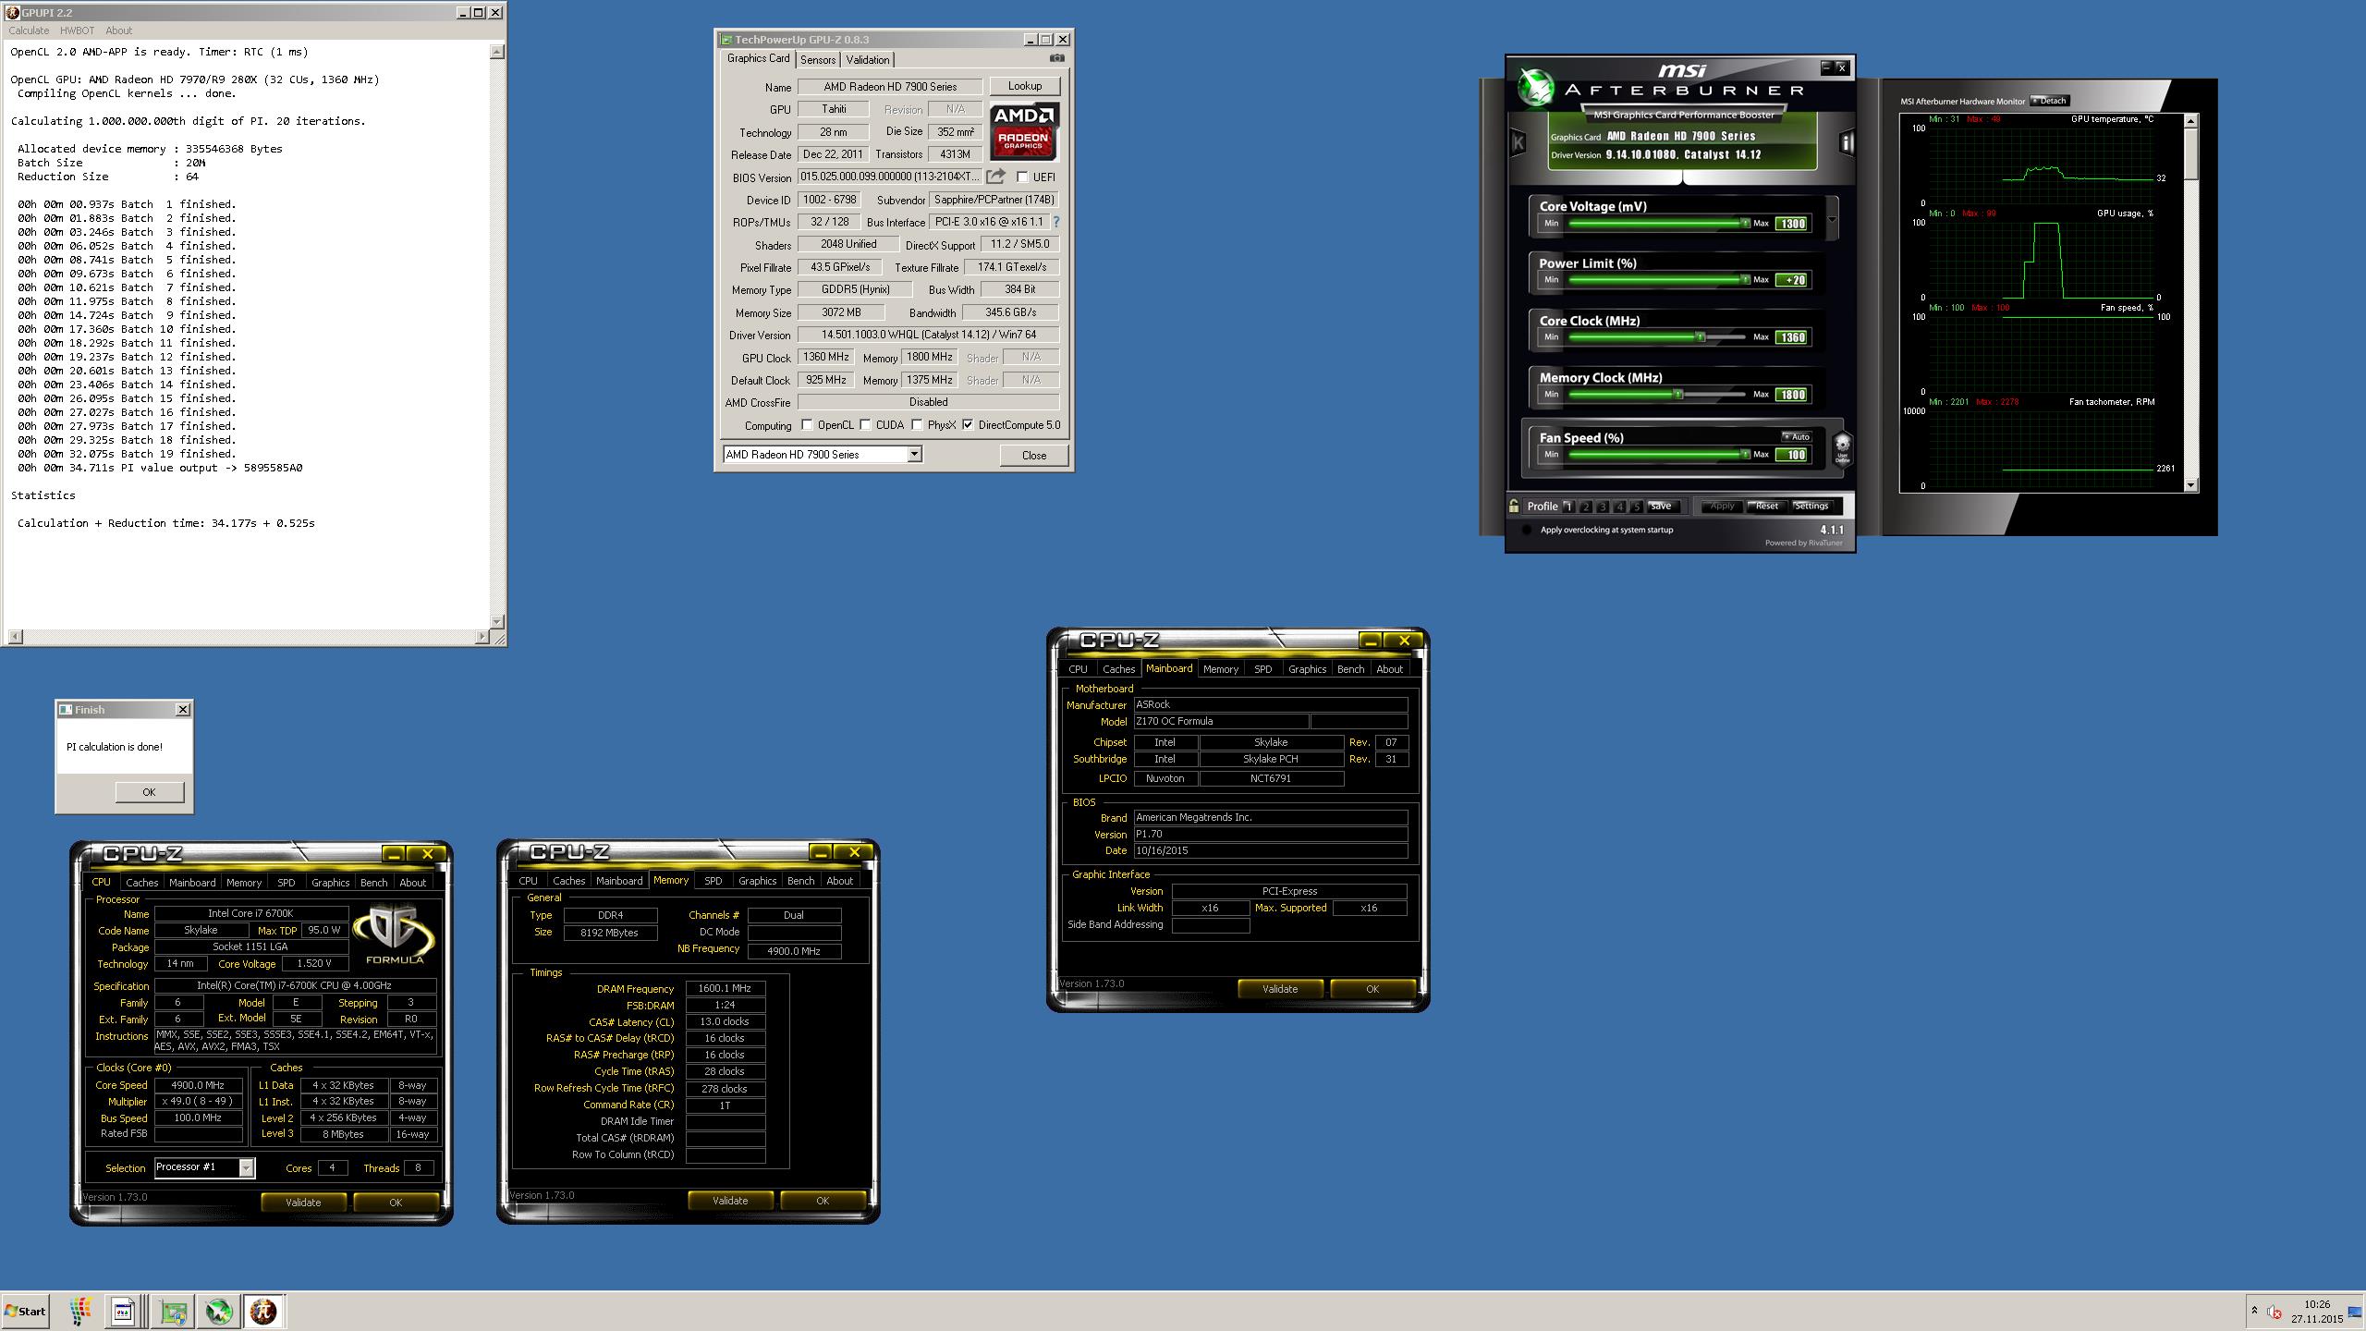2366x1331 pixels.
Task: Click the profile lock padlock icon
Action: pos(1514,506)
